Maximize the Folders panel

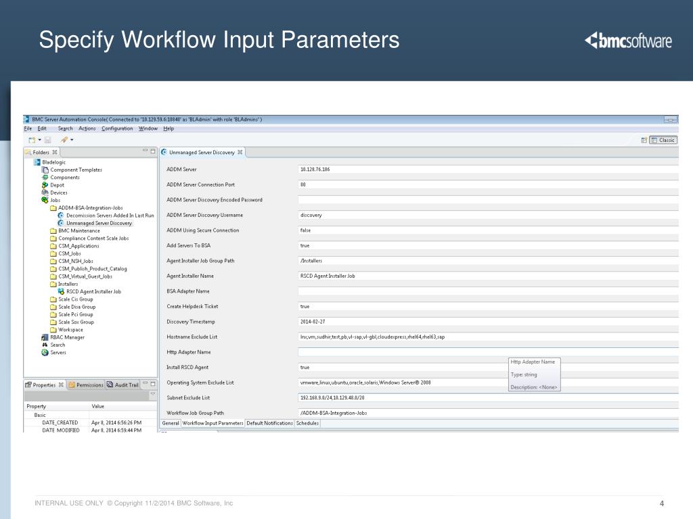click(153, 151)
